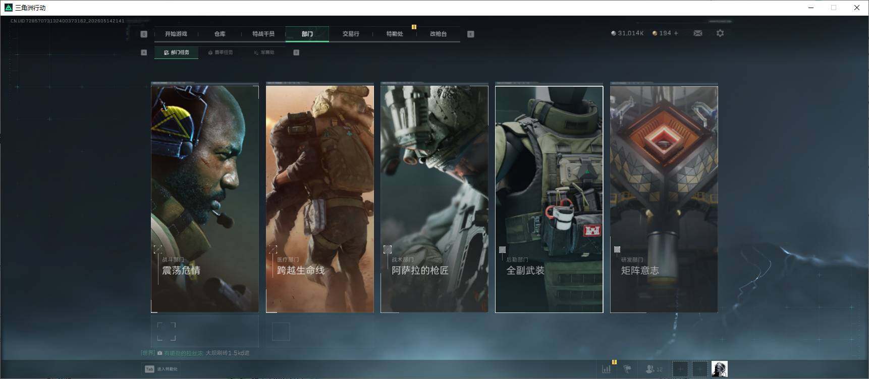The image size is (869, 379).
Task: Go to the 交易行 tab
Action: tap(351, 34)
